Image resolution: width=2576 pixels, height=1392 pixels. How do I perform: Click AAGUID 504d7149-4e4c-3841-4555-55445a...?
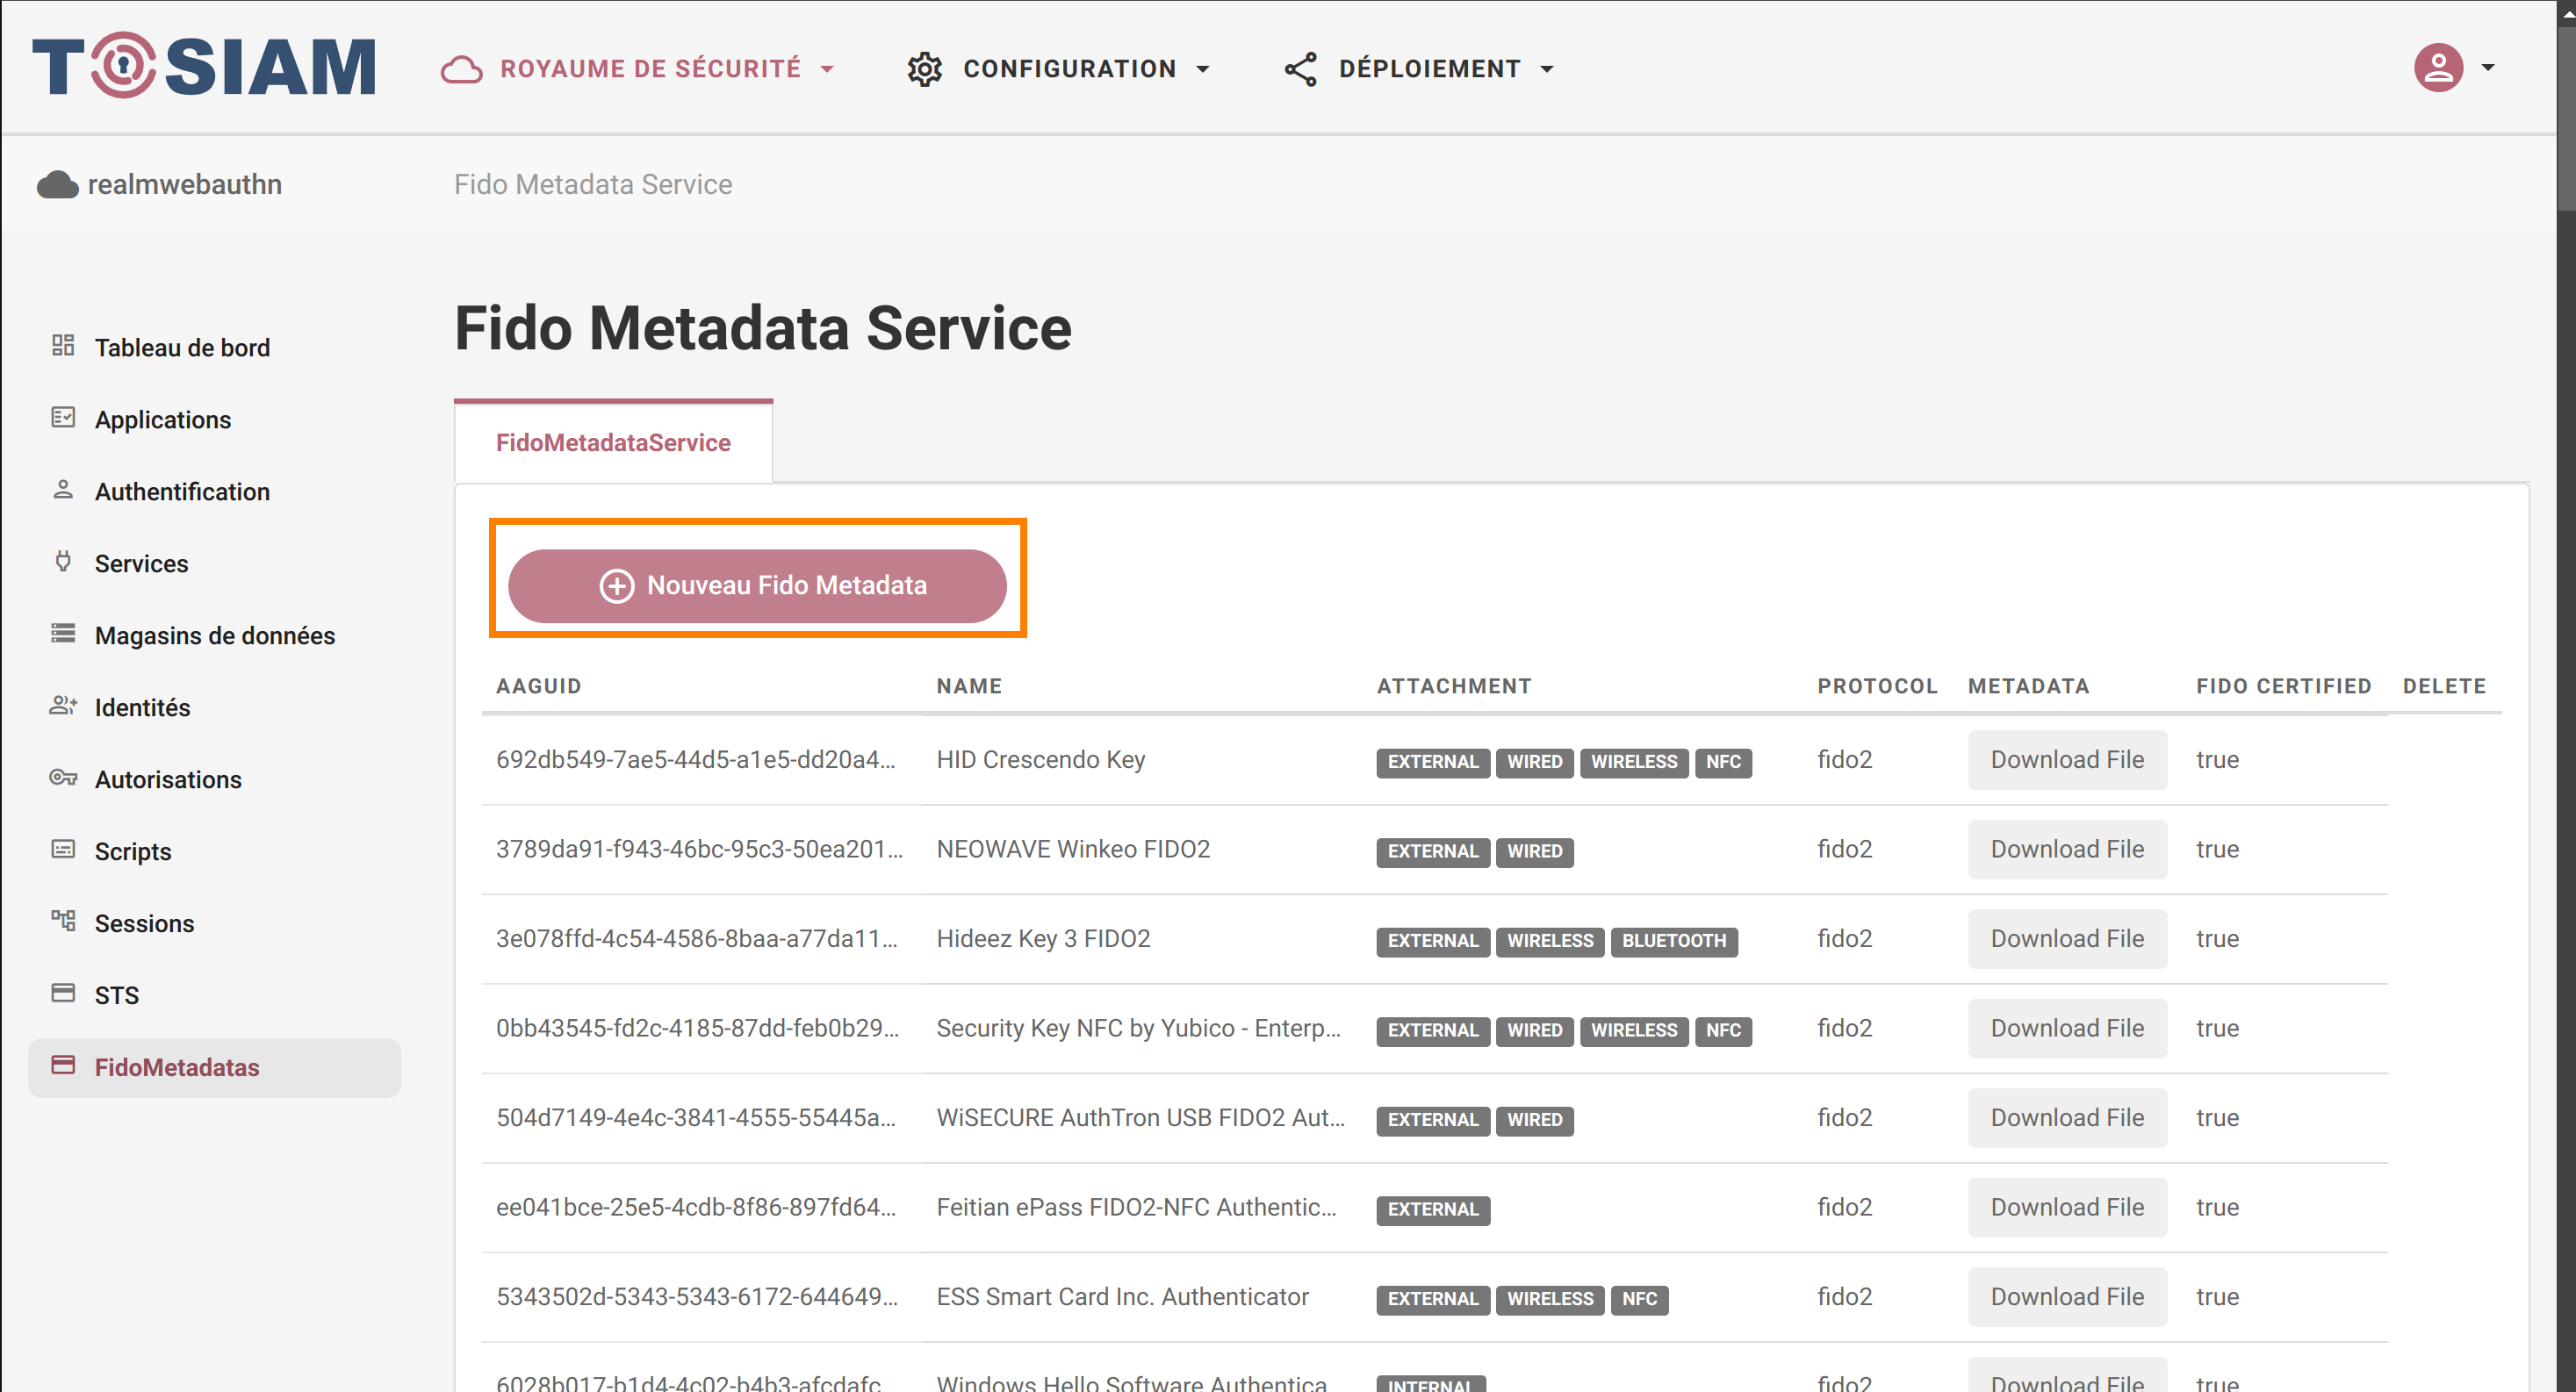pos(696,1118)
